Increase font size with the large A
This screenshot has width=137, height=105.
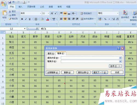tap(52, 13)
